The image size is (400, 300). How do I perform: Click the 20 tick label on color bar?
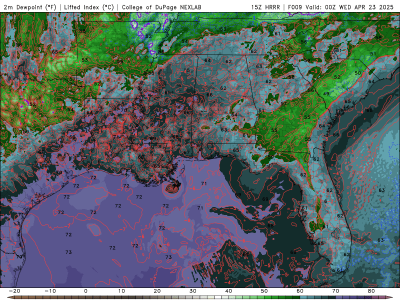click(157, 291)
